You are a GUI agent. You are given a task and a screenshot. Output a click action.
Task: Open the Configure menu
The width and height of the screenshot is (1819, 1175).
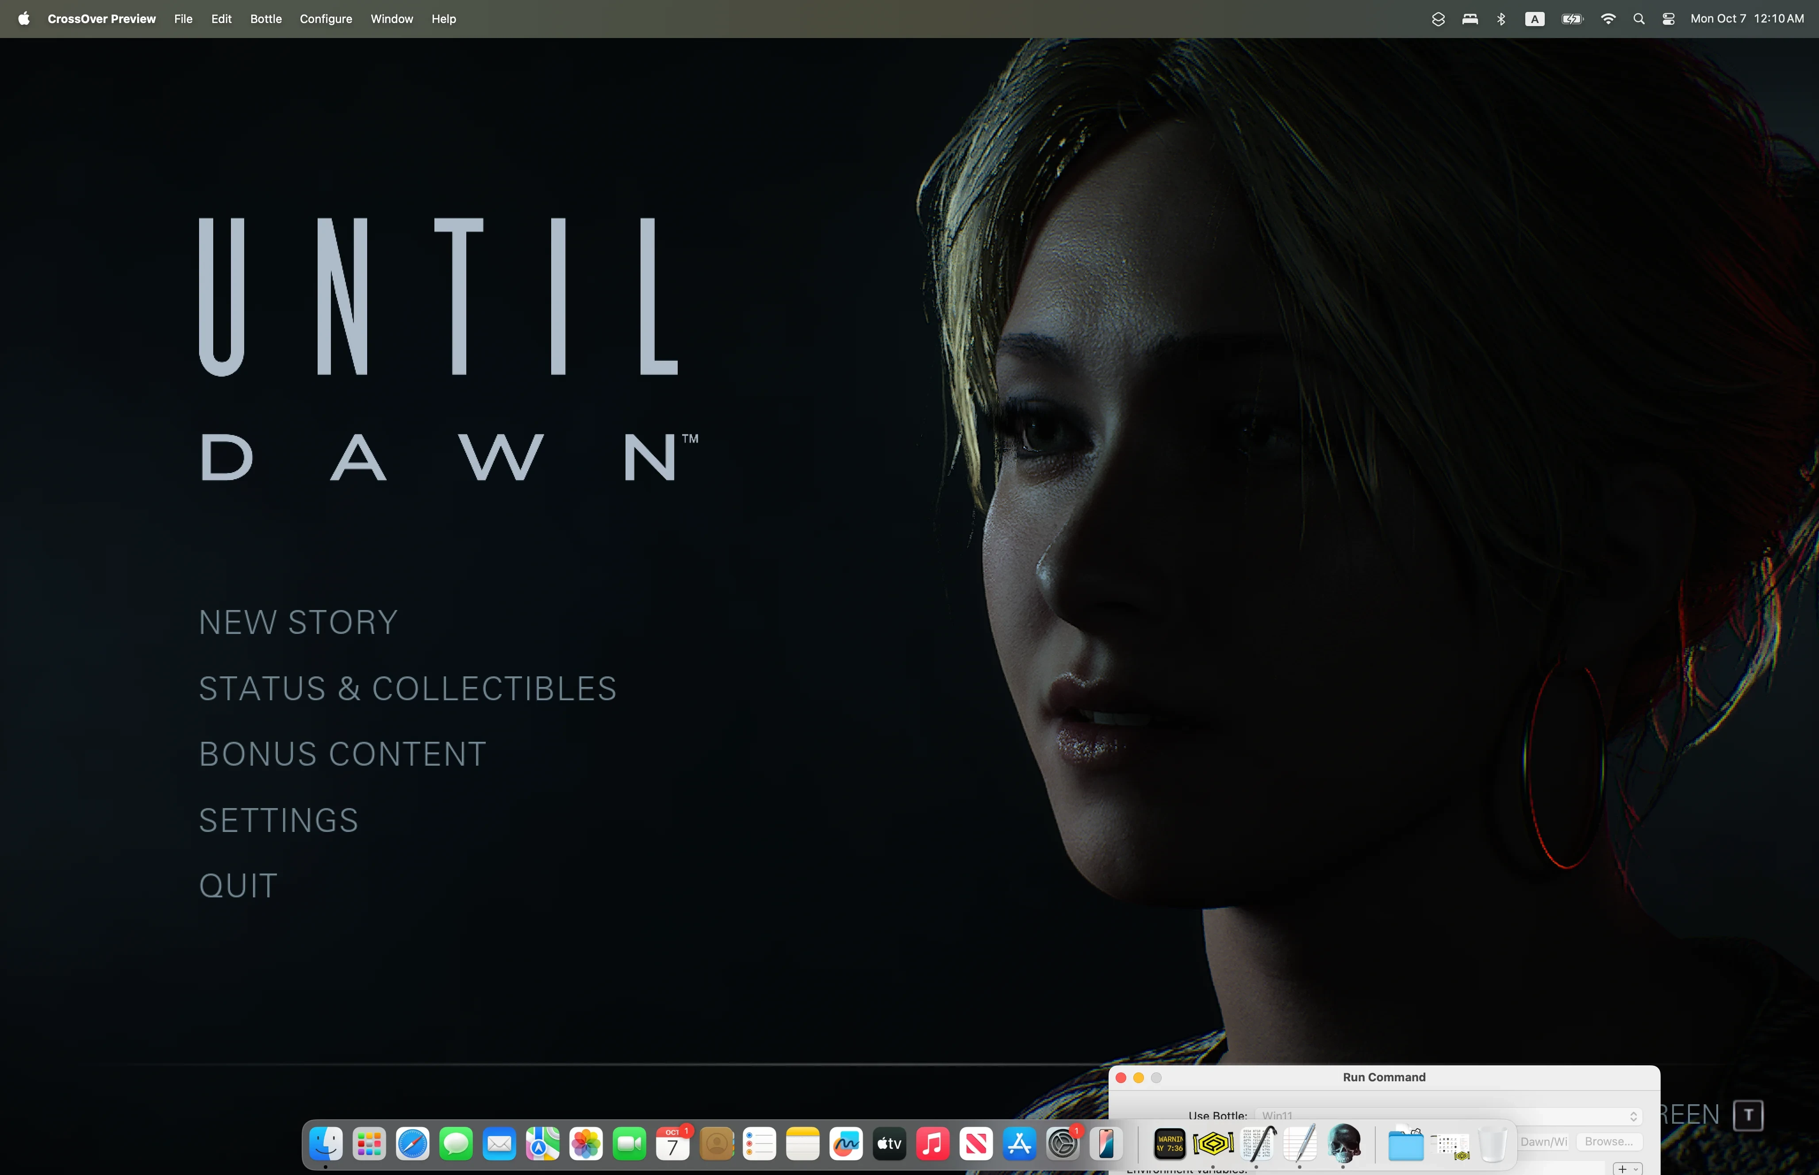(x=326, y=18)
